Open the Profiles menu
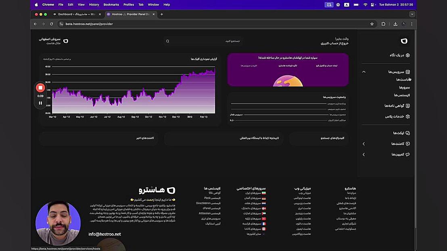This screenshot has height=251, width=447. pyautogui.click(x=129, y=4)
